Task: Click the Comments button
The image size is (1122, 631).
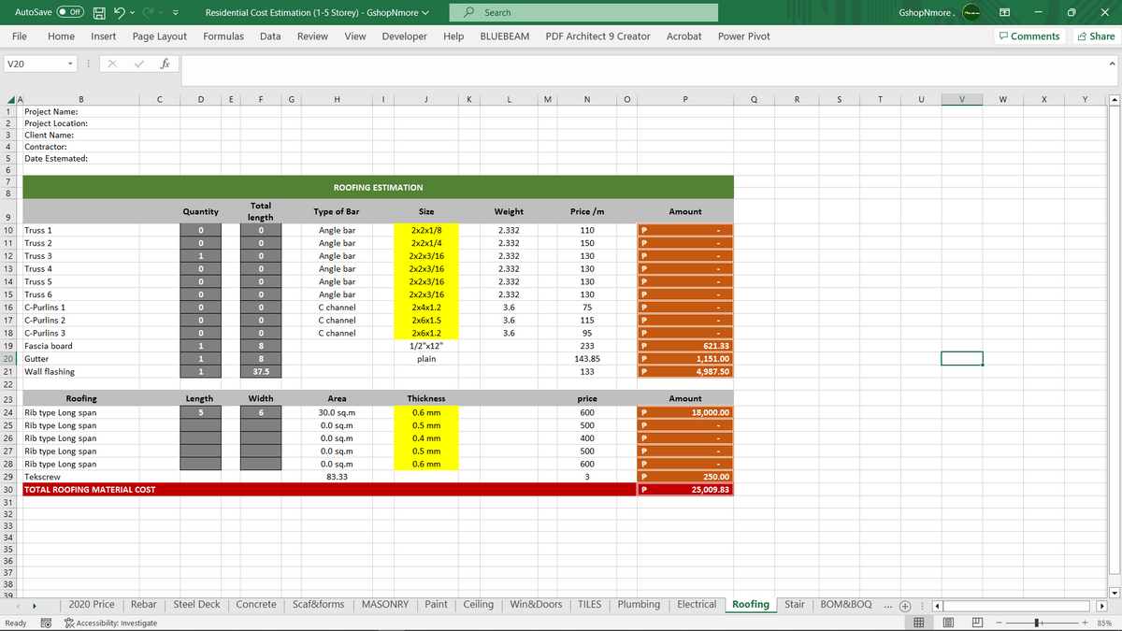Action: point(1029,36)
